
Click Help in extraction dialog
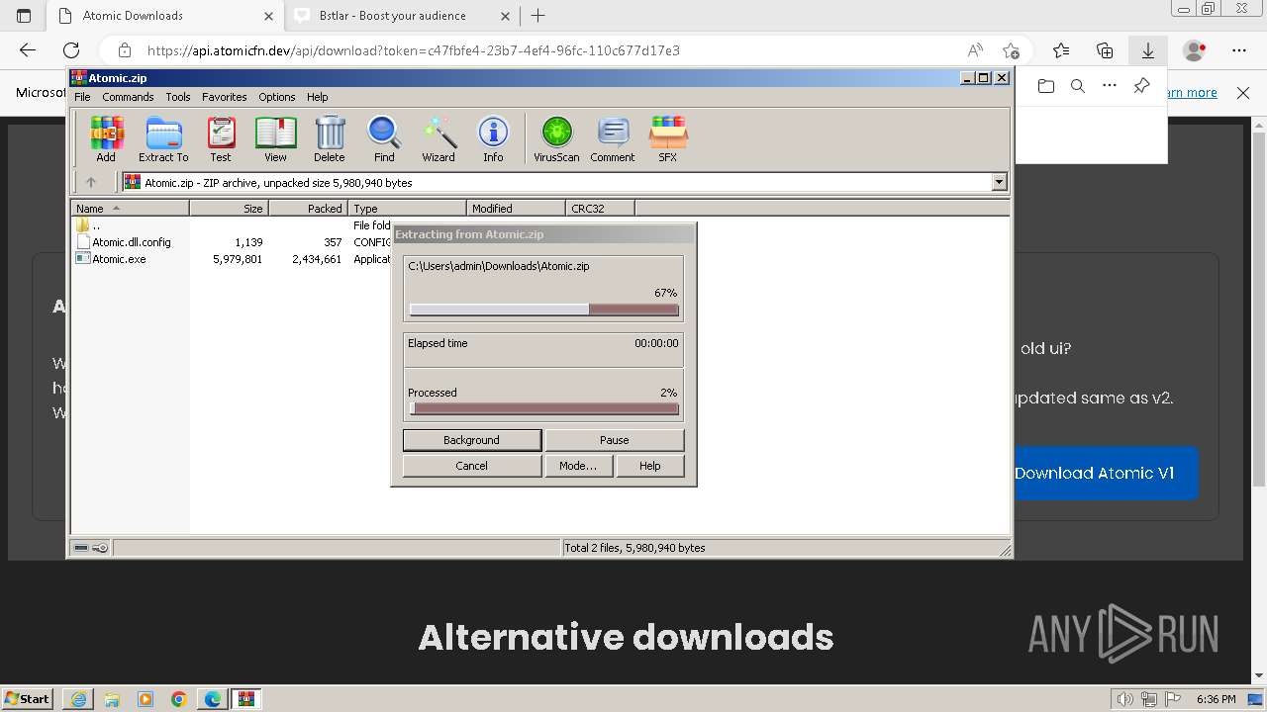coord(649,466)
